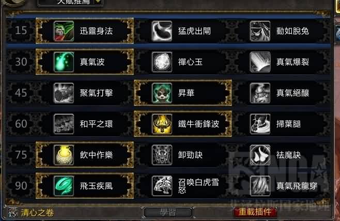Toggle the selected 昇華 talent
The width and height of the screenshot is (340, 221).
(x=183, y=93)
